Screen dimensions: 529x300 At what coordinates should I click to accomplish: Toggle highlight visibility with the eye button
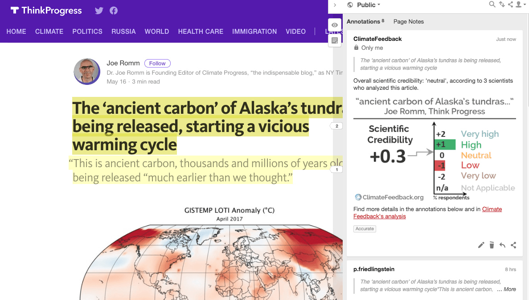point(335,25)
